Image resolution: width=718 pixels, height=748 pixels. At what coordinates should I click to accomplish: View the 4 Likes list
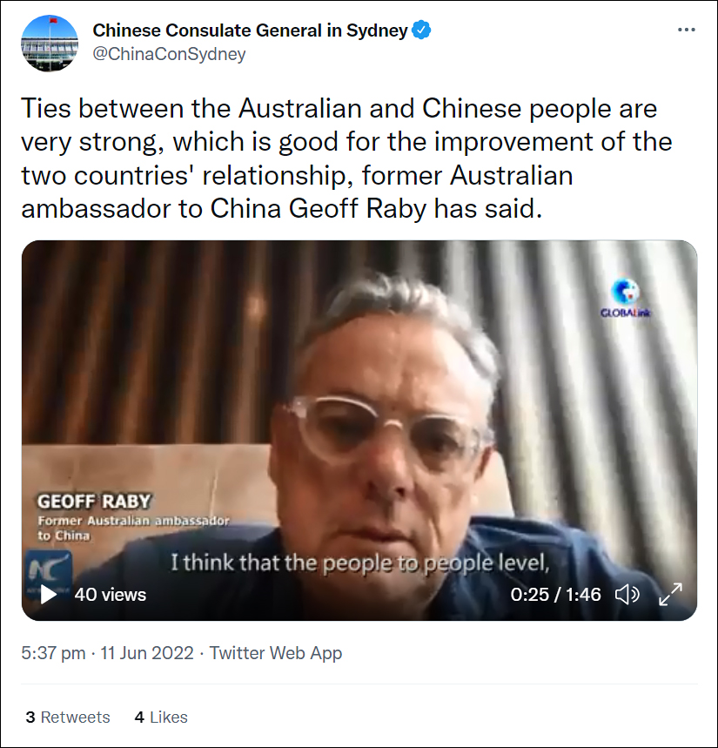pyautogui.click(x=161, y=717)
